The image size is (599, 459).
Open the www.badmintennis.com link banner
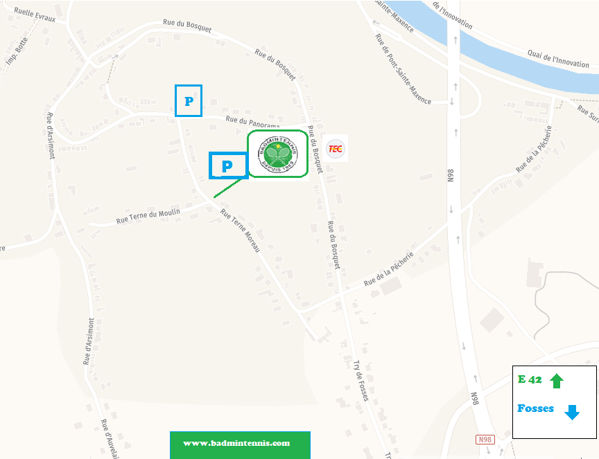click(240, 445)
